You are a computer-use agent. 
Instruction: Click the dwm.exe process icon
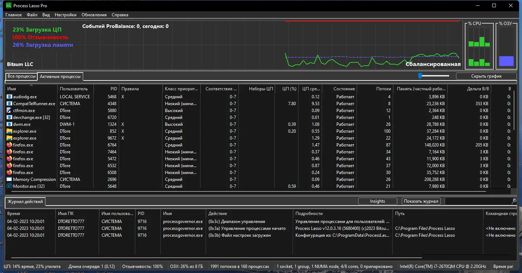[x=9, y=124]
